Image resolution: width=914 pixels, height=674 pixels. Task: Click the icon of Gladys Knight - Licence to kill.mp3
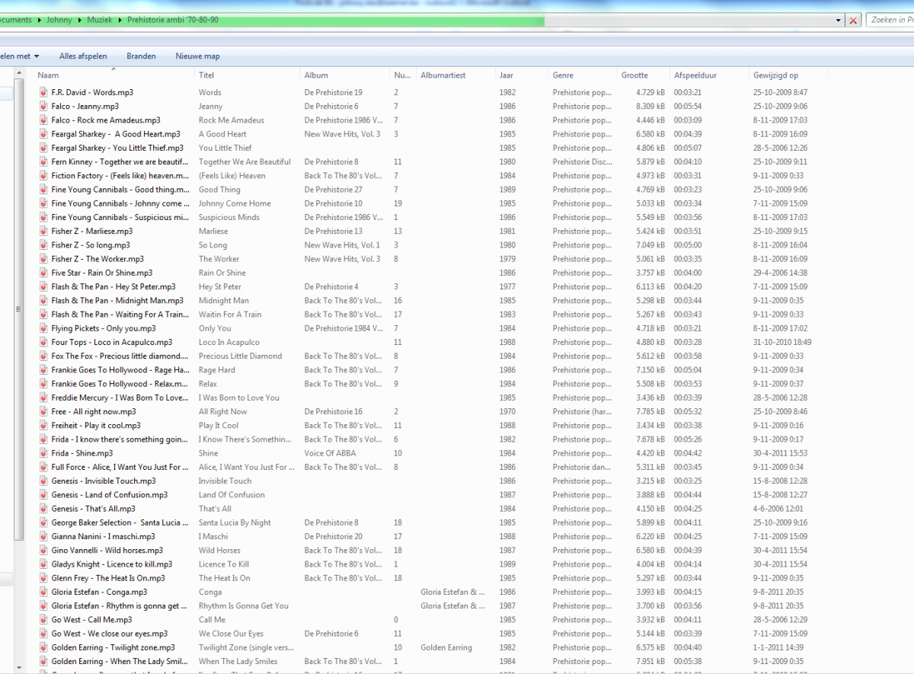tap(44, 564)
